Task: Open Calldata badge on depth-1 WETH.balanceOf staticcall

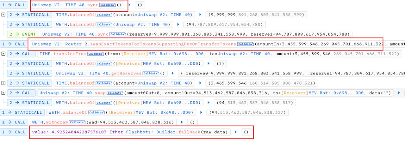Action: [96, 113]
